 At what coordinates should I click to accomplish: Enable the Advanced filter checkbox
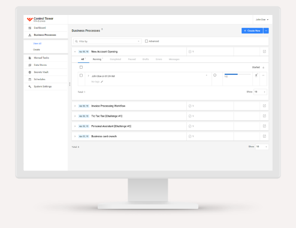pos(146,41)
